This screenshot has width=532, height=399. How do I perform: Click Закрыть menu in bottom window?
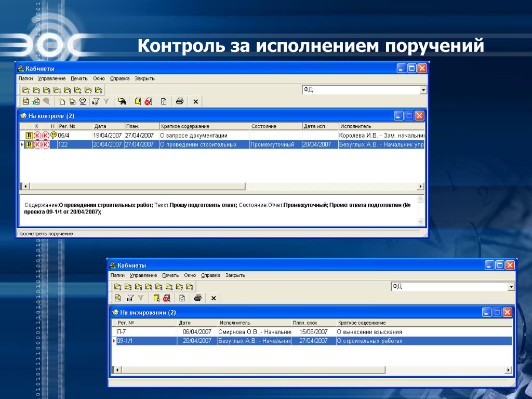[x=235, y=275]
